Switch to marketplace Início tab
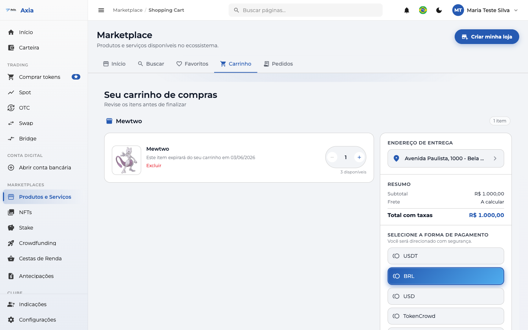 pyautogui.click(x=114, y=64)
